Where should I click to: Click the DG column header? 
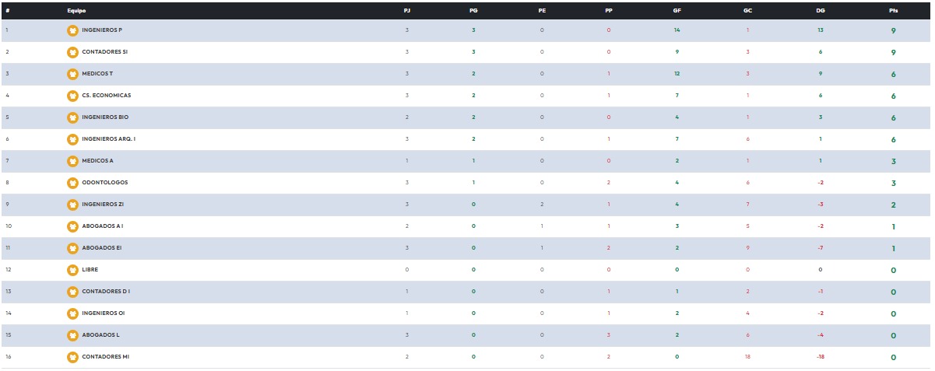click(x=820, y=11)
